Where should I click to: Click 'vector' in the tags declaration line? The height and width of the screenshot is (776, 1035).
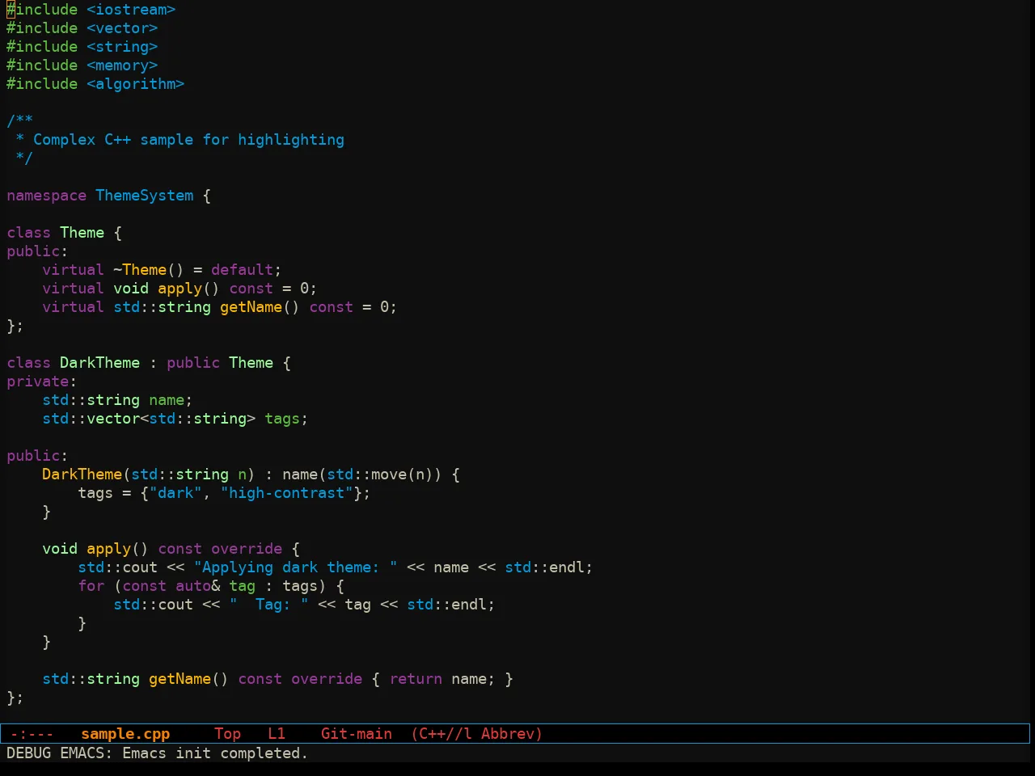tap(113, 419)
